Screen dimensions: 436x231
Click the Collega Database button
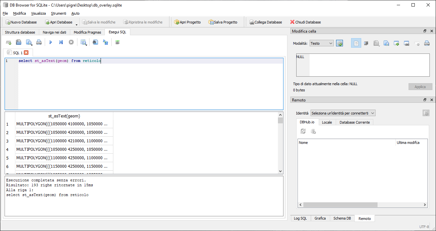click(x=266, y=22)
